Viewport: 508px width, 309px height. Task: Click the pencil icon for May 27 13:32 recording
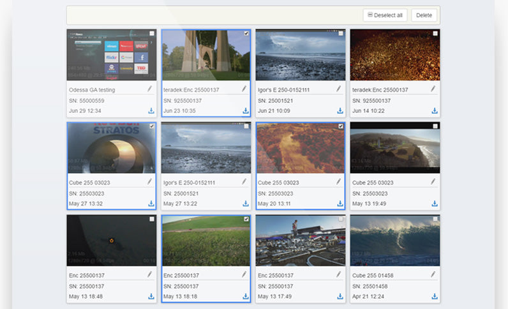(149, 182)
